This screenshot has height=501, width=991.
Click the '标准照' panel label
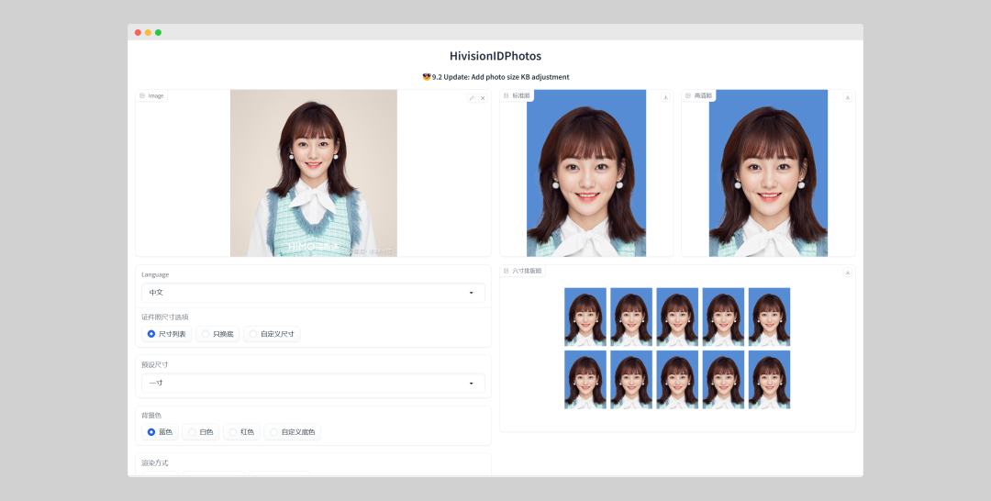click(x=521, y=95)
